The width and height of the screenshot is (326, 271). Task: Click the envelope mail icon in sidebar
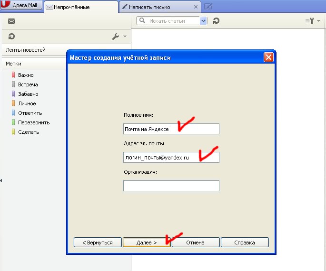[11, 21]
